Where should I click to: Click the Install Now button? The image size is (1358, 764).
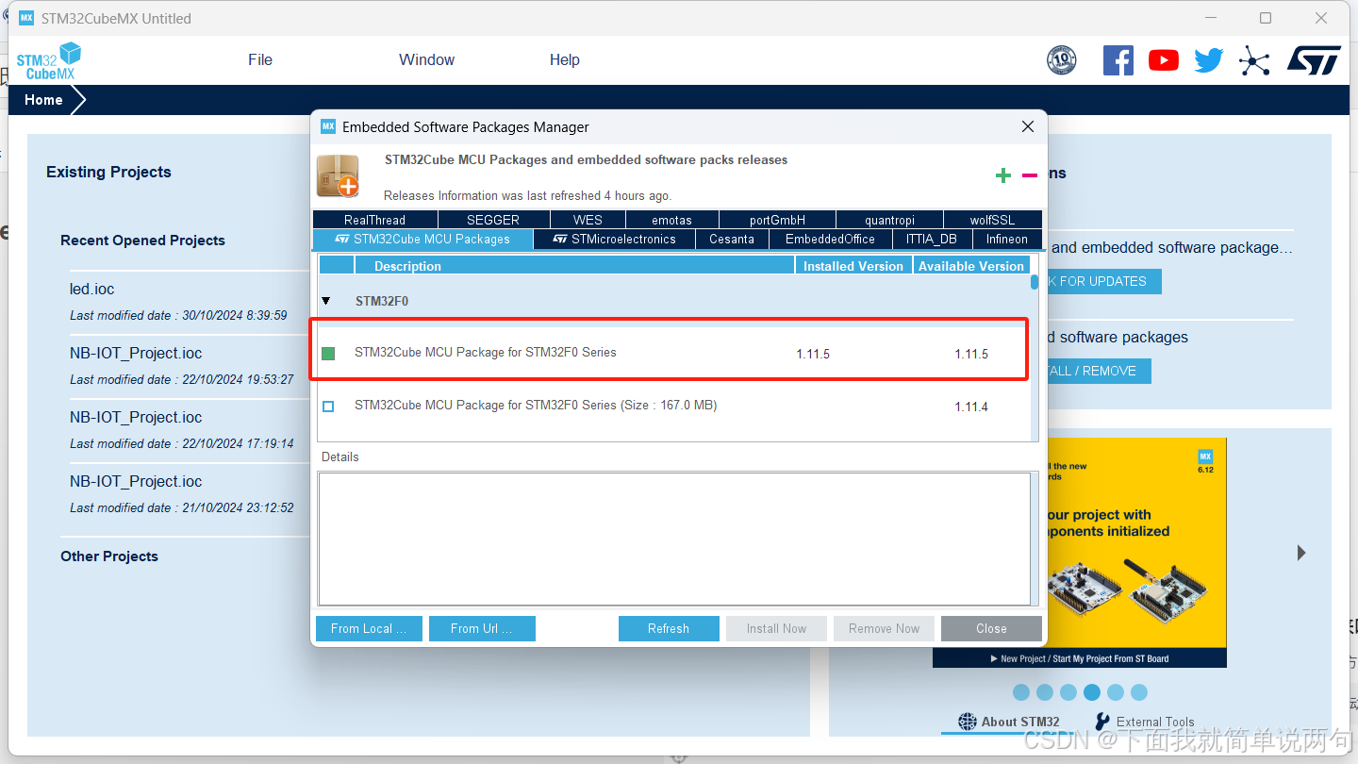coord(776,629)
